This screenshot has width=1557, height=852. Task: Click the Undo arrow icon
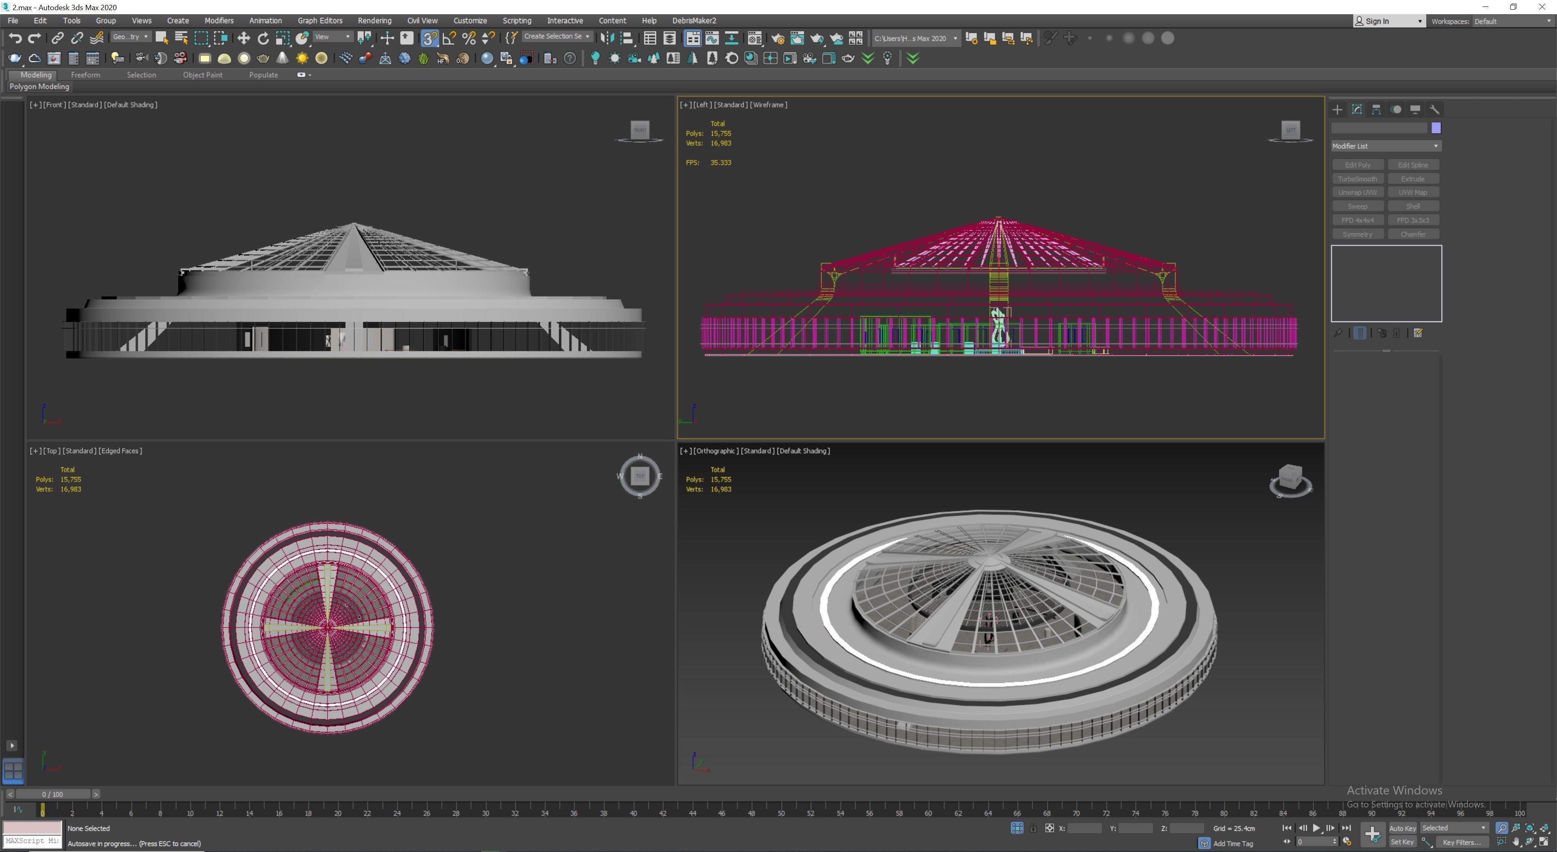15,38
